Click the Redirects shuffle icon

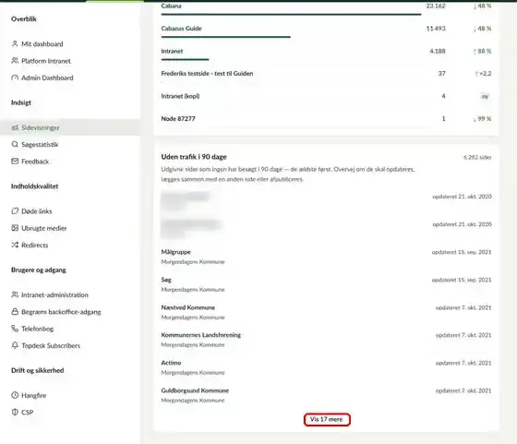pyautogui.click(x=15, y=245)
